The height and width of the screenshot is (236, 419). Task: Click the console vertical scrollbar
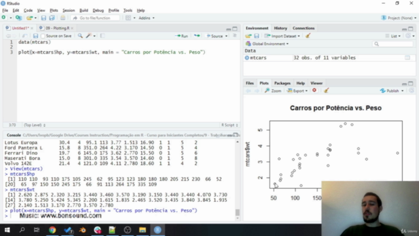click(237, 180)
